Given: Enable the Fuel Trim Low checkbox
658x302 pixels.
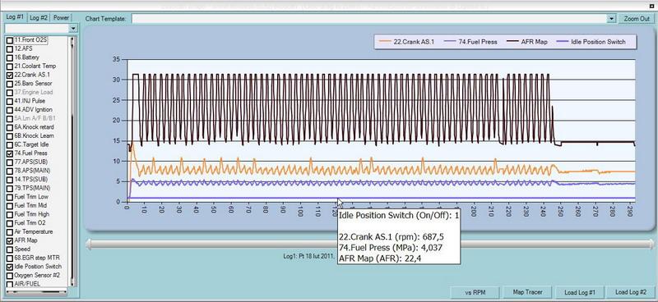Looking at the screenshot, I should (x=10, y=197).
